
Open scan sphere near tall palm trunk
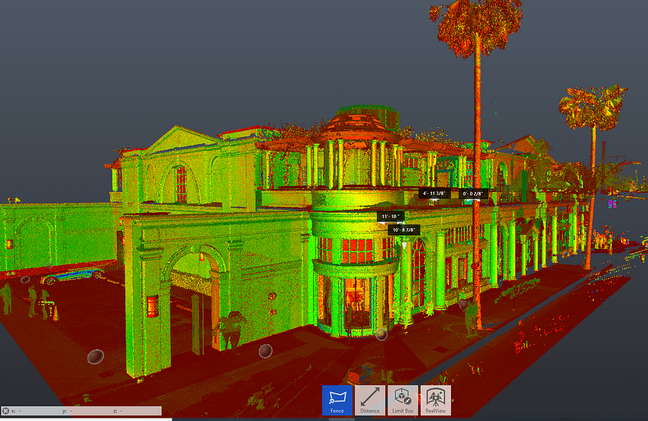(464, 305)
